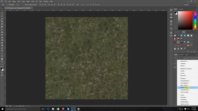Select the Healing Brush tool
This screenshot has height=111, width=198.
click(2, 27)
